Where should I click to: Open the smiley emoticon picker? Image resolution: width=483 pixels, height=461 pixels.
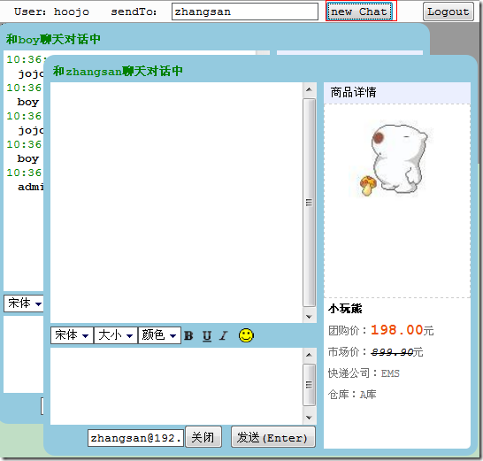tap(246, 335)
